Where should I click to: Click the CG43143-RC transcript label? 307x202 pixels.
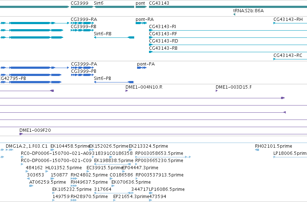tap(288, 55)
